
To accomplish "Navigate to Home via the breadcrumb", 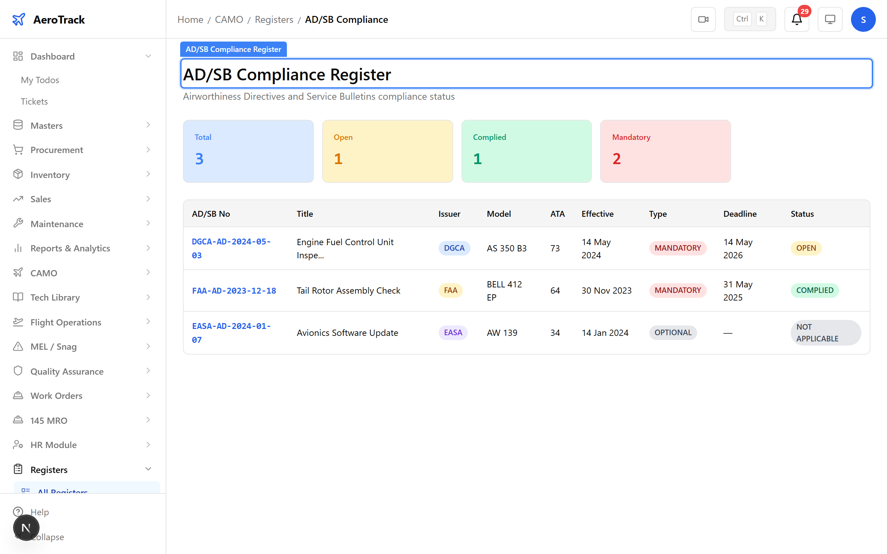I will click(190, 19).
